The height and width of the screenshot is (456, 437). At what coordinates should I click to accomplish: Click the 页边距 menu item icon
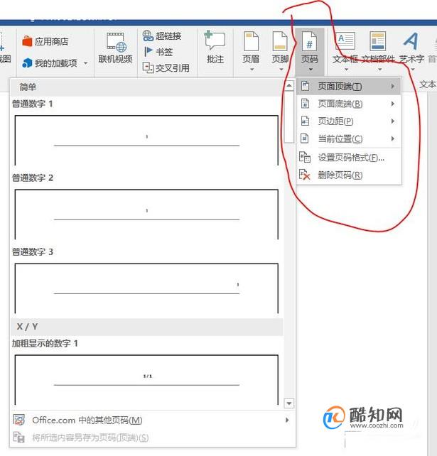pos(306,121)
